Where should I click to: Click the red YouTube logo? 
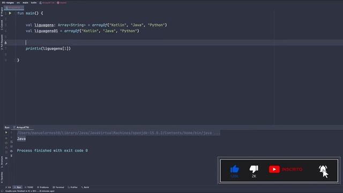coord(274,169)
